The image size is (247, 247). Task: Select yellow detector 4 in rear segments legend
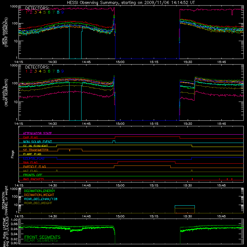tap(40, 71)
